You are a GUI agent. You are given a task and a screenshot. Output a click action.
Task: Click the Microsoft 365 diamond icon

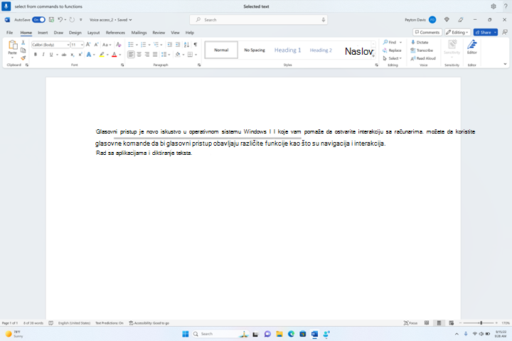point(447,20)
